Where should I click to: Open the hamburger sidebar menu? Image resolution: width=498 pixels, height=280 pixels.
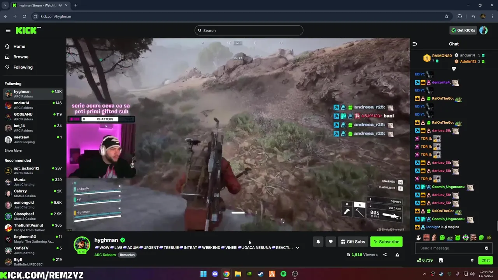click(8, 30)
